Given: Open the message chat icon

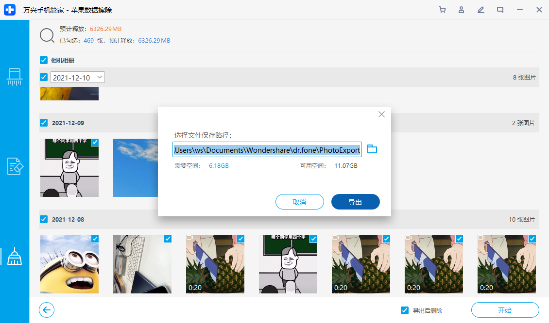Looking at the screenshot, I should (500, 10).
